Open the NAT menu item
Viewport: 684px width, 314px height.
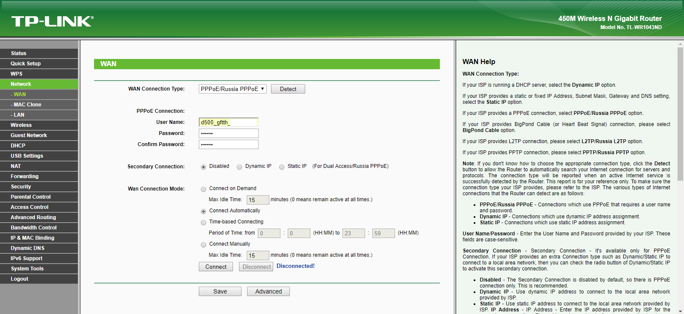point(39,166)
